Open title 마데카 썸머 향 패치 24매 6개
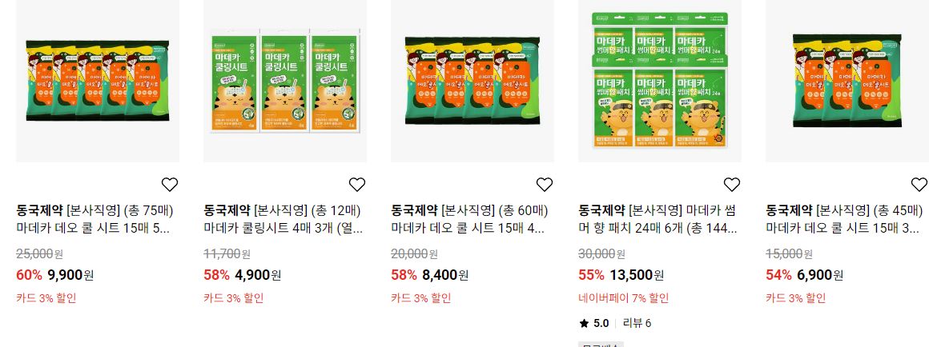 pyautogui.click(x=658, y=219)
